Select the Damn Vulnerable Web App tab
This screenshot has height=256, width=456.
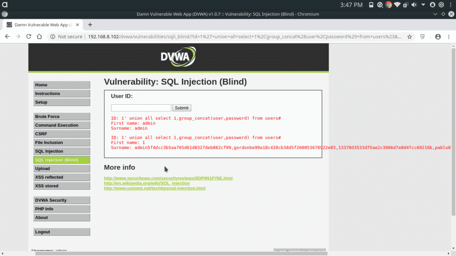point(43,25)
